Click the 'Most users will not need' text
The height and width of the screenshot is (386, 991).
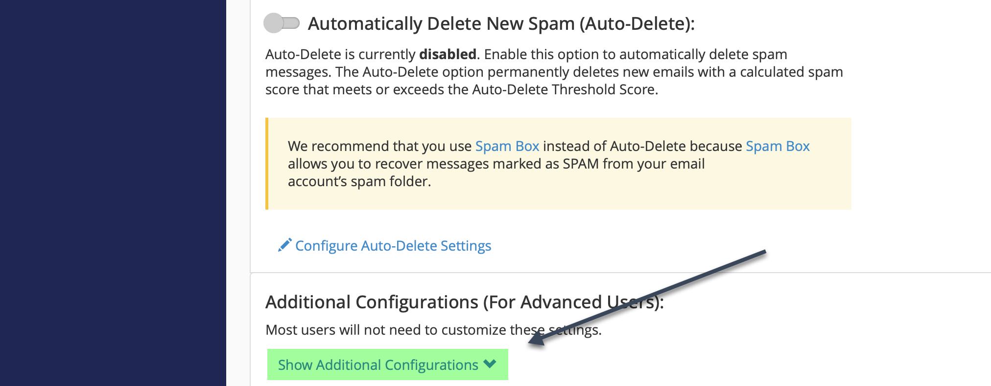433,330
